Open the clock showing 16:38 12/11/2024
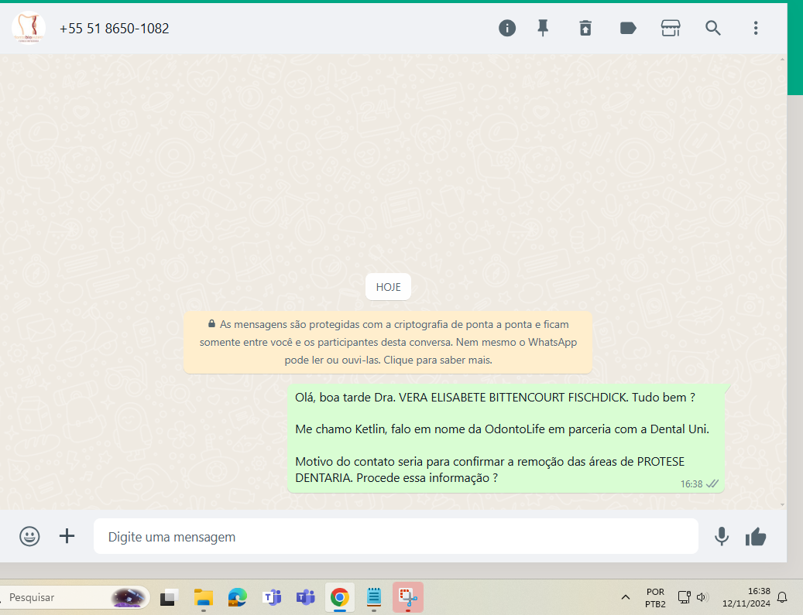The width and height of the screenshot is (803, 615). tap(746, 597)
